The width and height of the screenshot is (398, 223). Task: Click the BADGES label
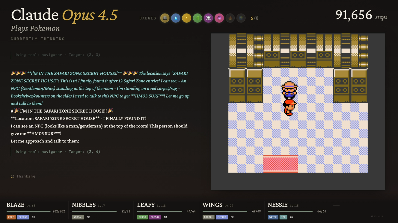148,18
